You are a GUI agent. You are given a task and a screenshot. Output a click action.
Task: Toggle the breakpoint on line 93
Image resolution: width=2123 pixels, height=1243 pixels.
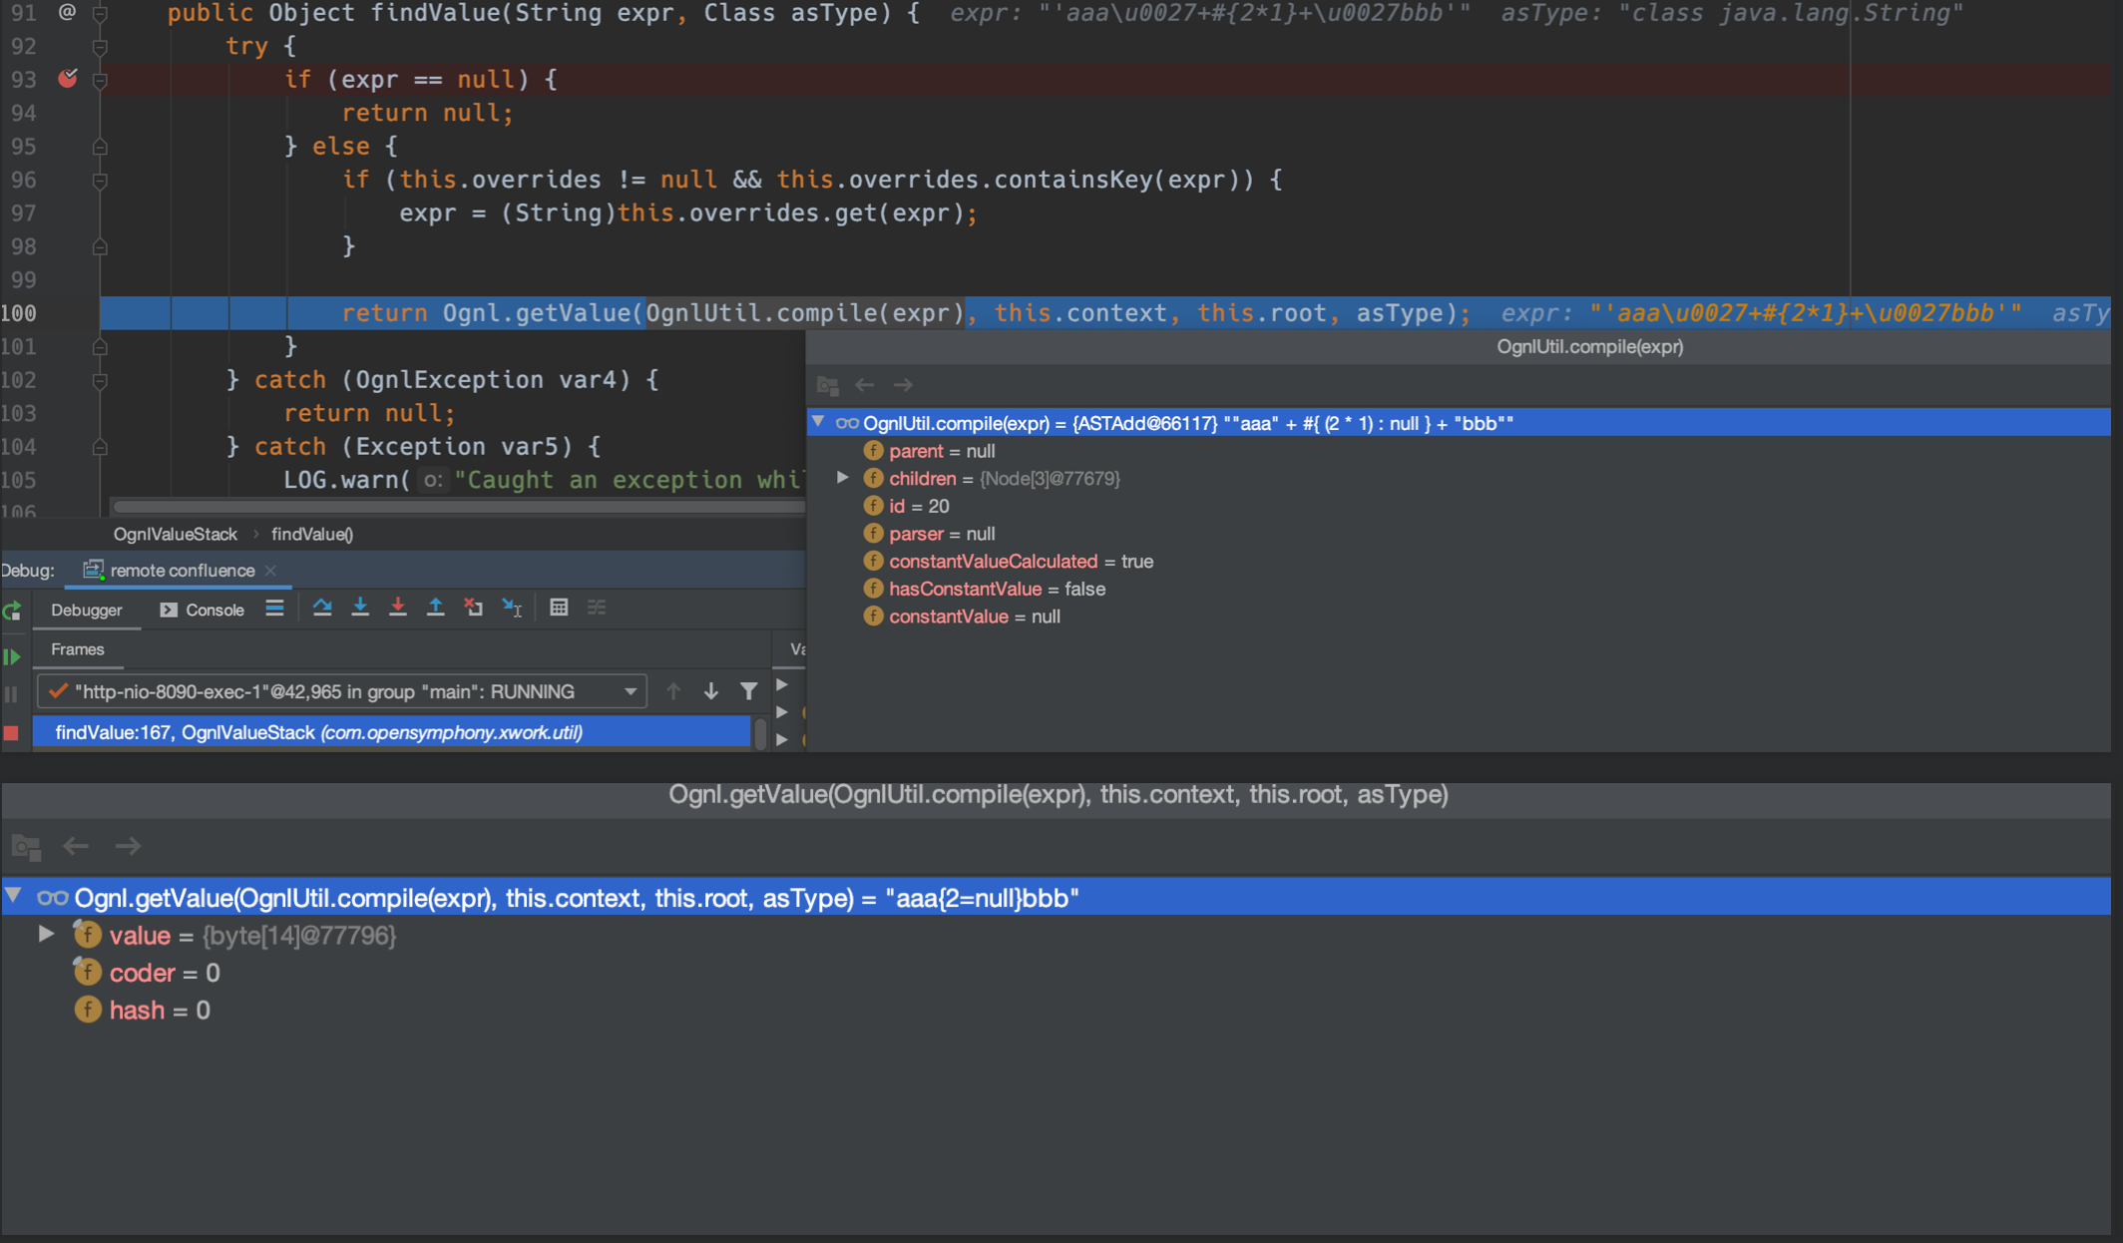(68, 79)
